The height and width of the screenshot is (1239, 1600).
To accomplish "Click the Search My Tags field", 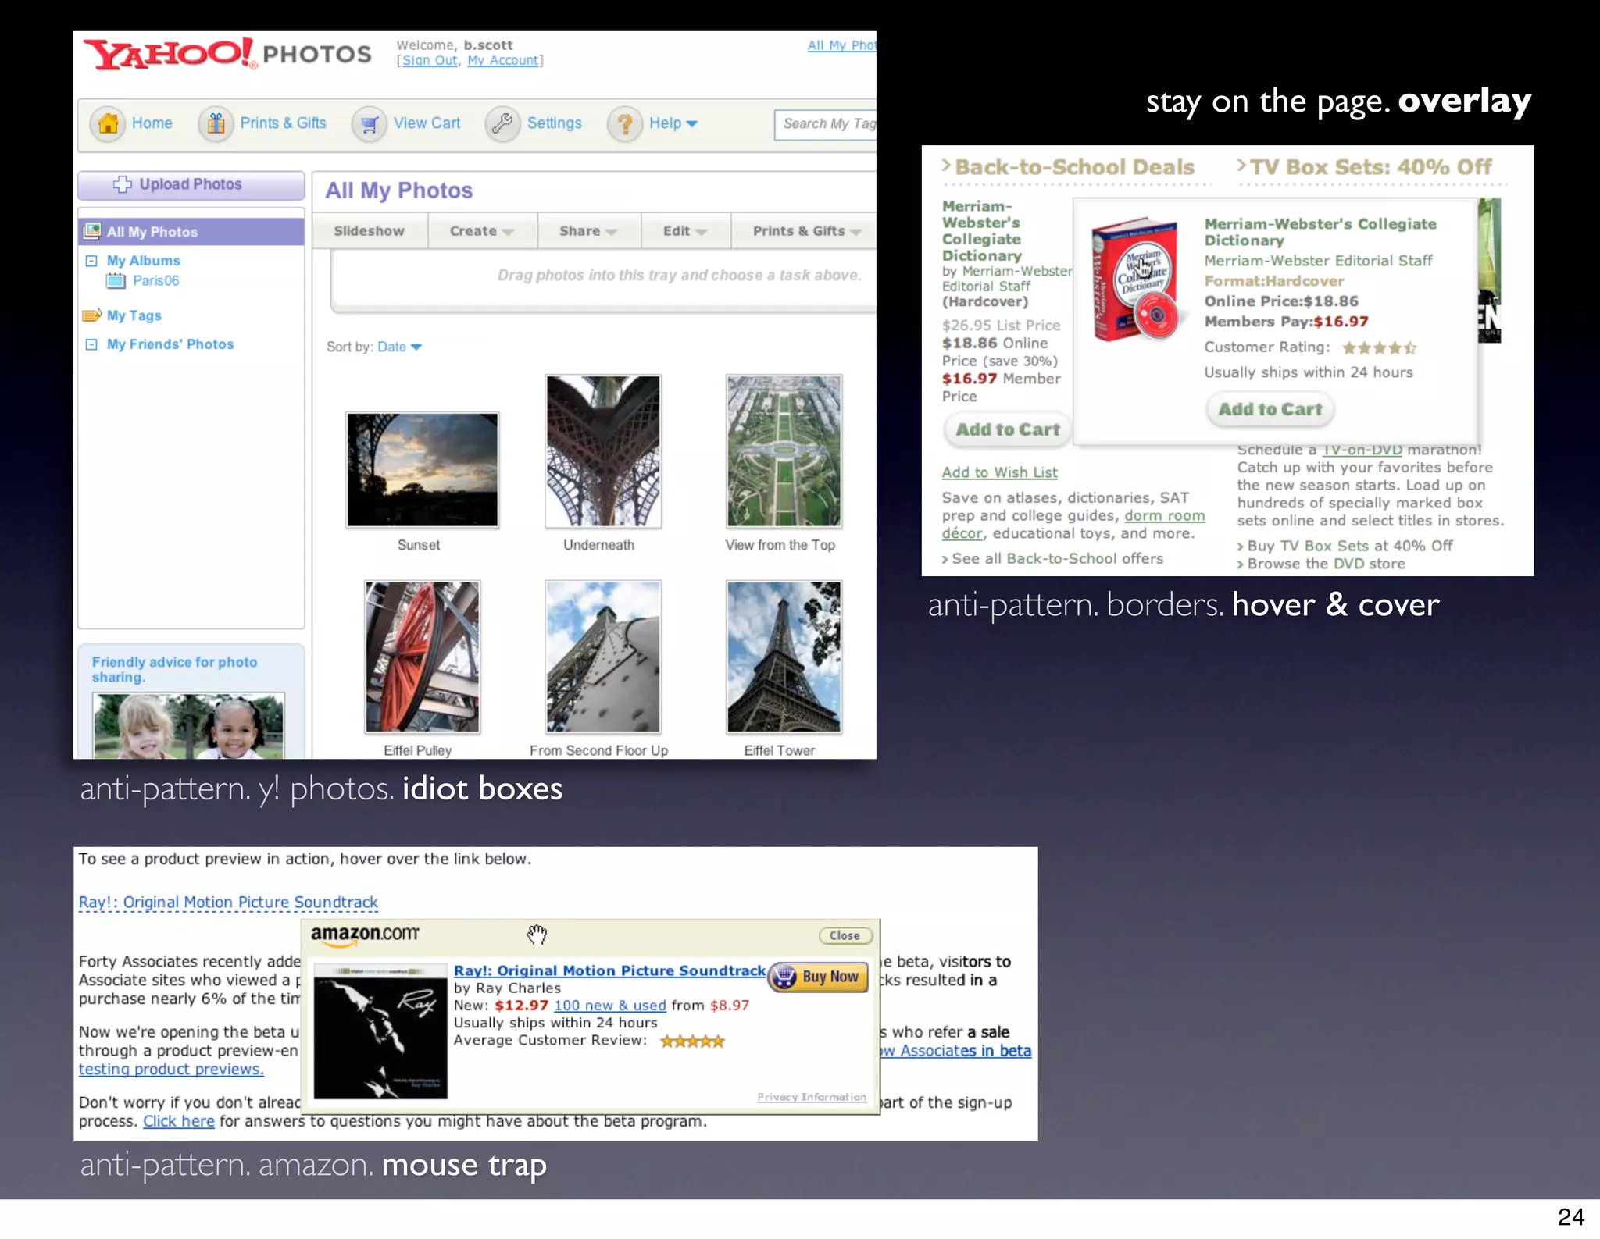I will pos(825,124).
